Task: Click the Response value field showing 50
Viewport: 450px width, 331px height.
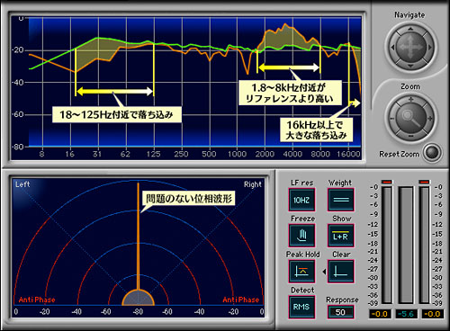Action: [x=340, y=312]
